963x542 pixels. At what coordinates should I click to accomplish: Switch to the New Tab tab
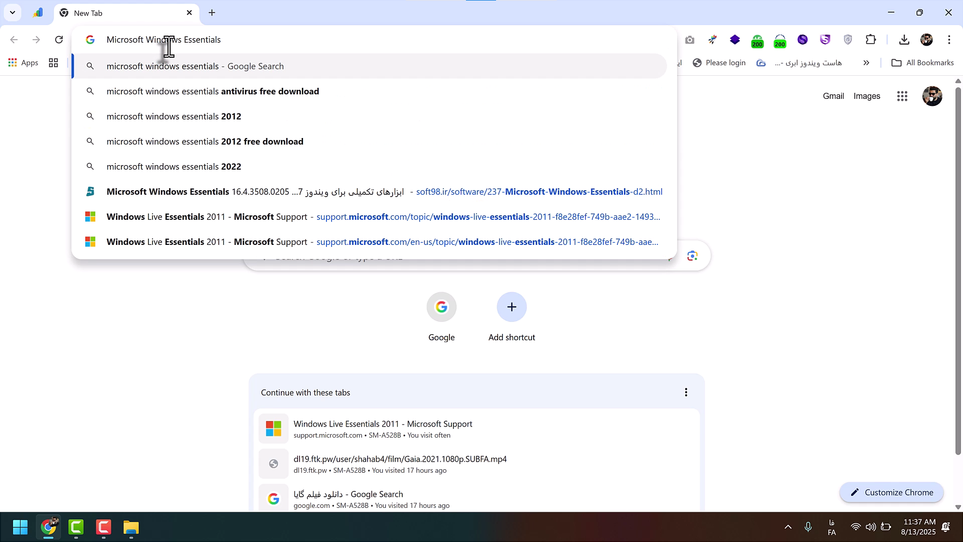(x=126, y=13)
